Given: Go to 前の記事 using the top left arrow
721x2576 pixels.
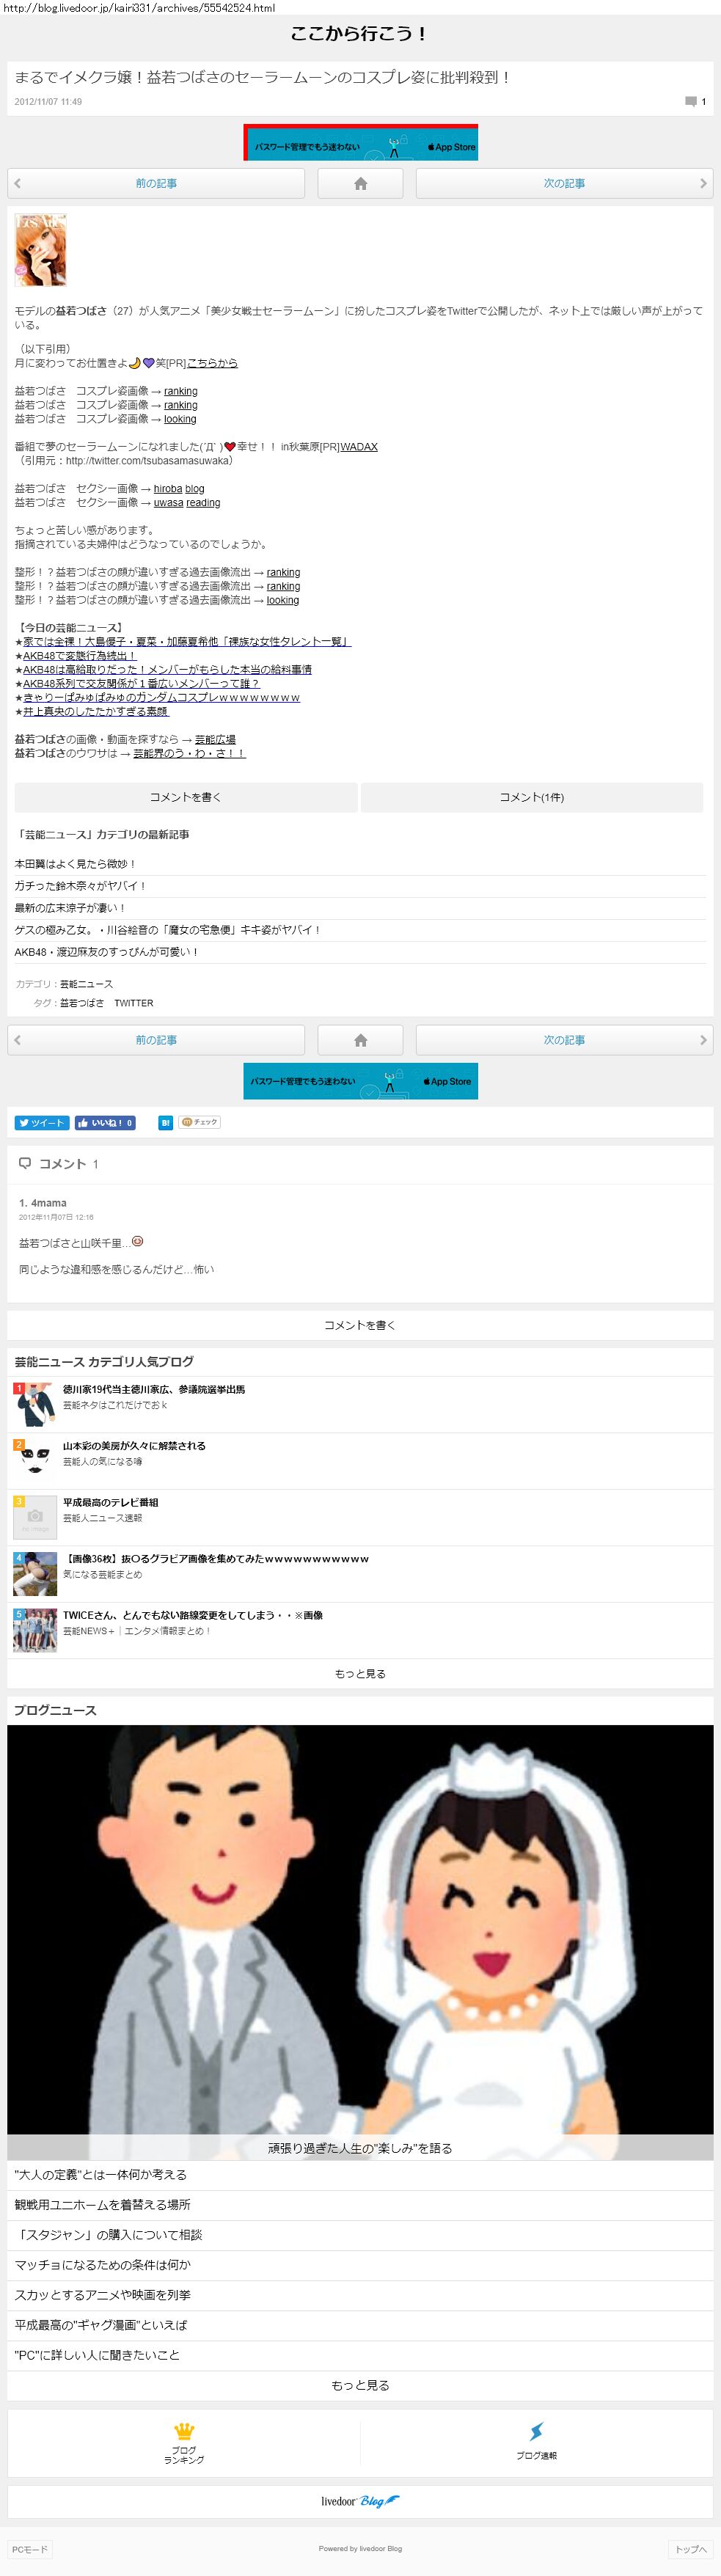Looking at the screenshot, I should pos(156,183).
